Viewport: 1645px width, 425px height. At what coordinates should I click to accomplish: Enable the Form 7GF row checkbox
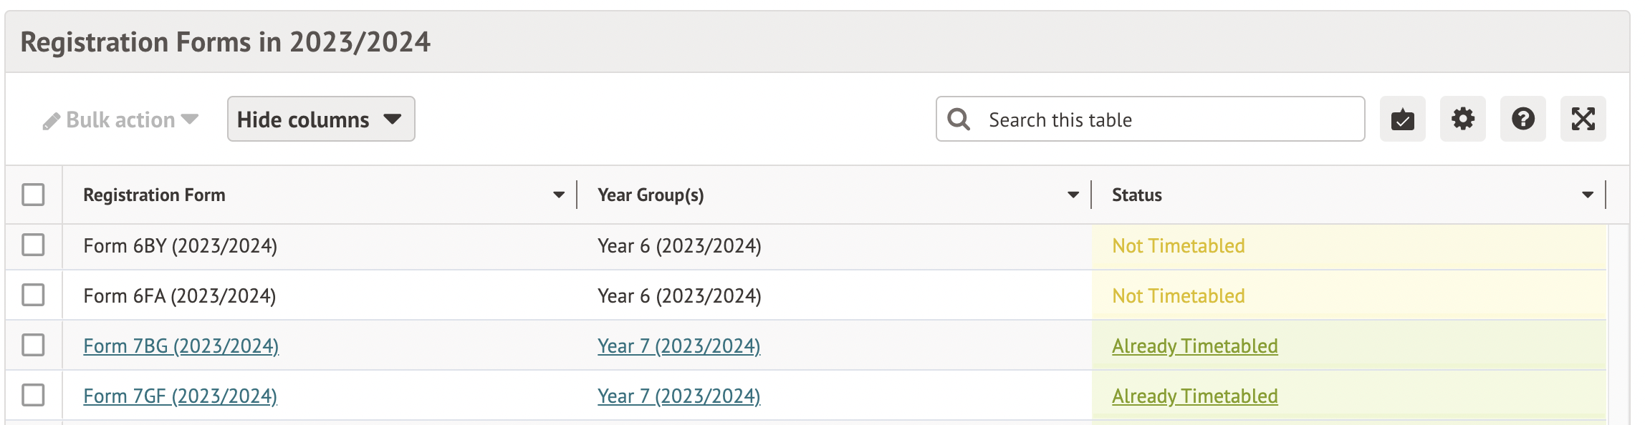click(33, 395)
